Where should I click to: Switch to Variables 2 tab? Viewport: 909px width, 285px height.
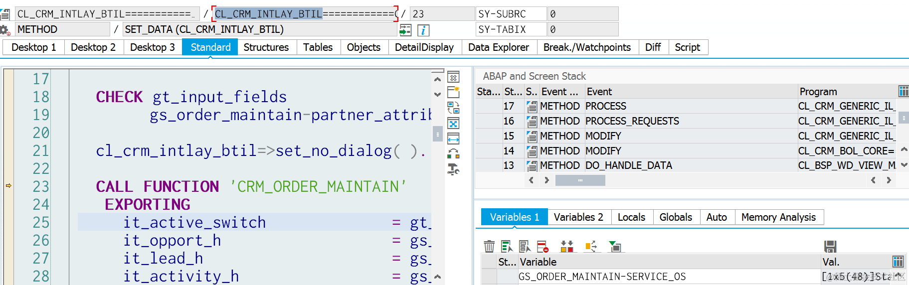578,217
